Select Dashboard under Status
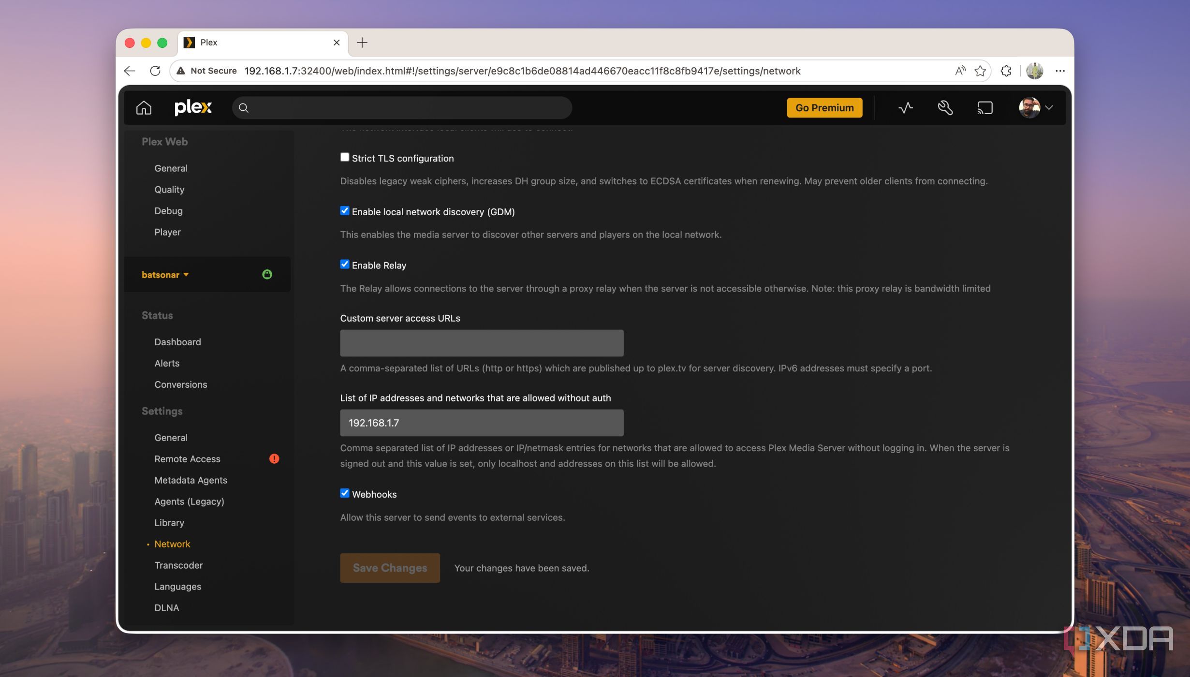The height and width of the screenshot is (677, 1190). point(177,342)
